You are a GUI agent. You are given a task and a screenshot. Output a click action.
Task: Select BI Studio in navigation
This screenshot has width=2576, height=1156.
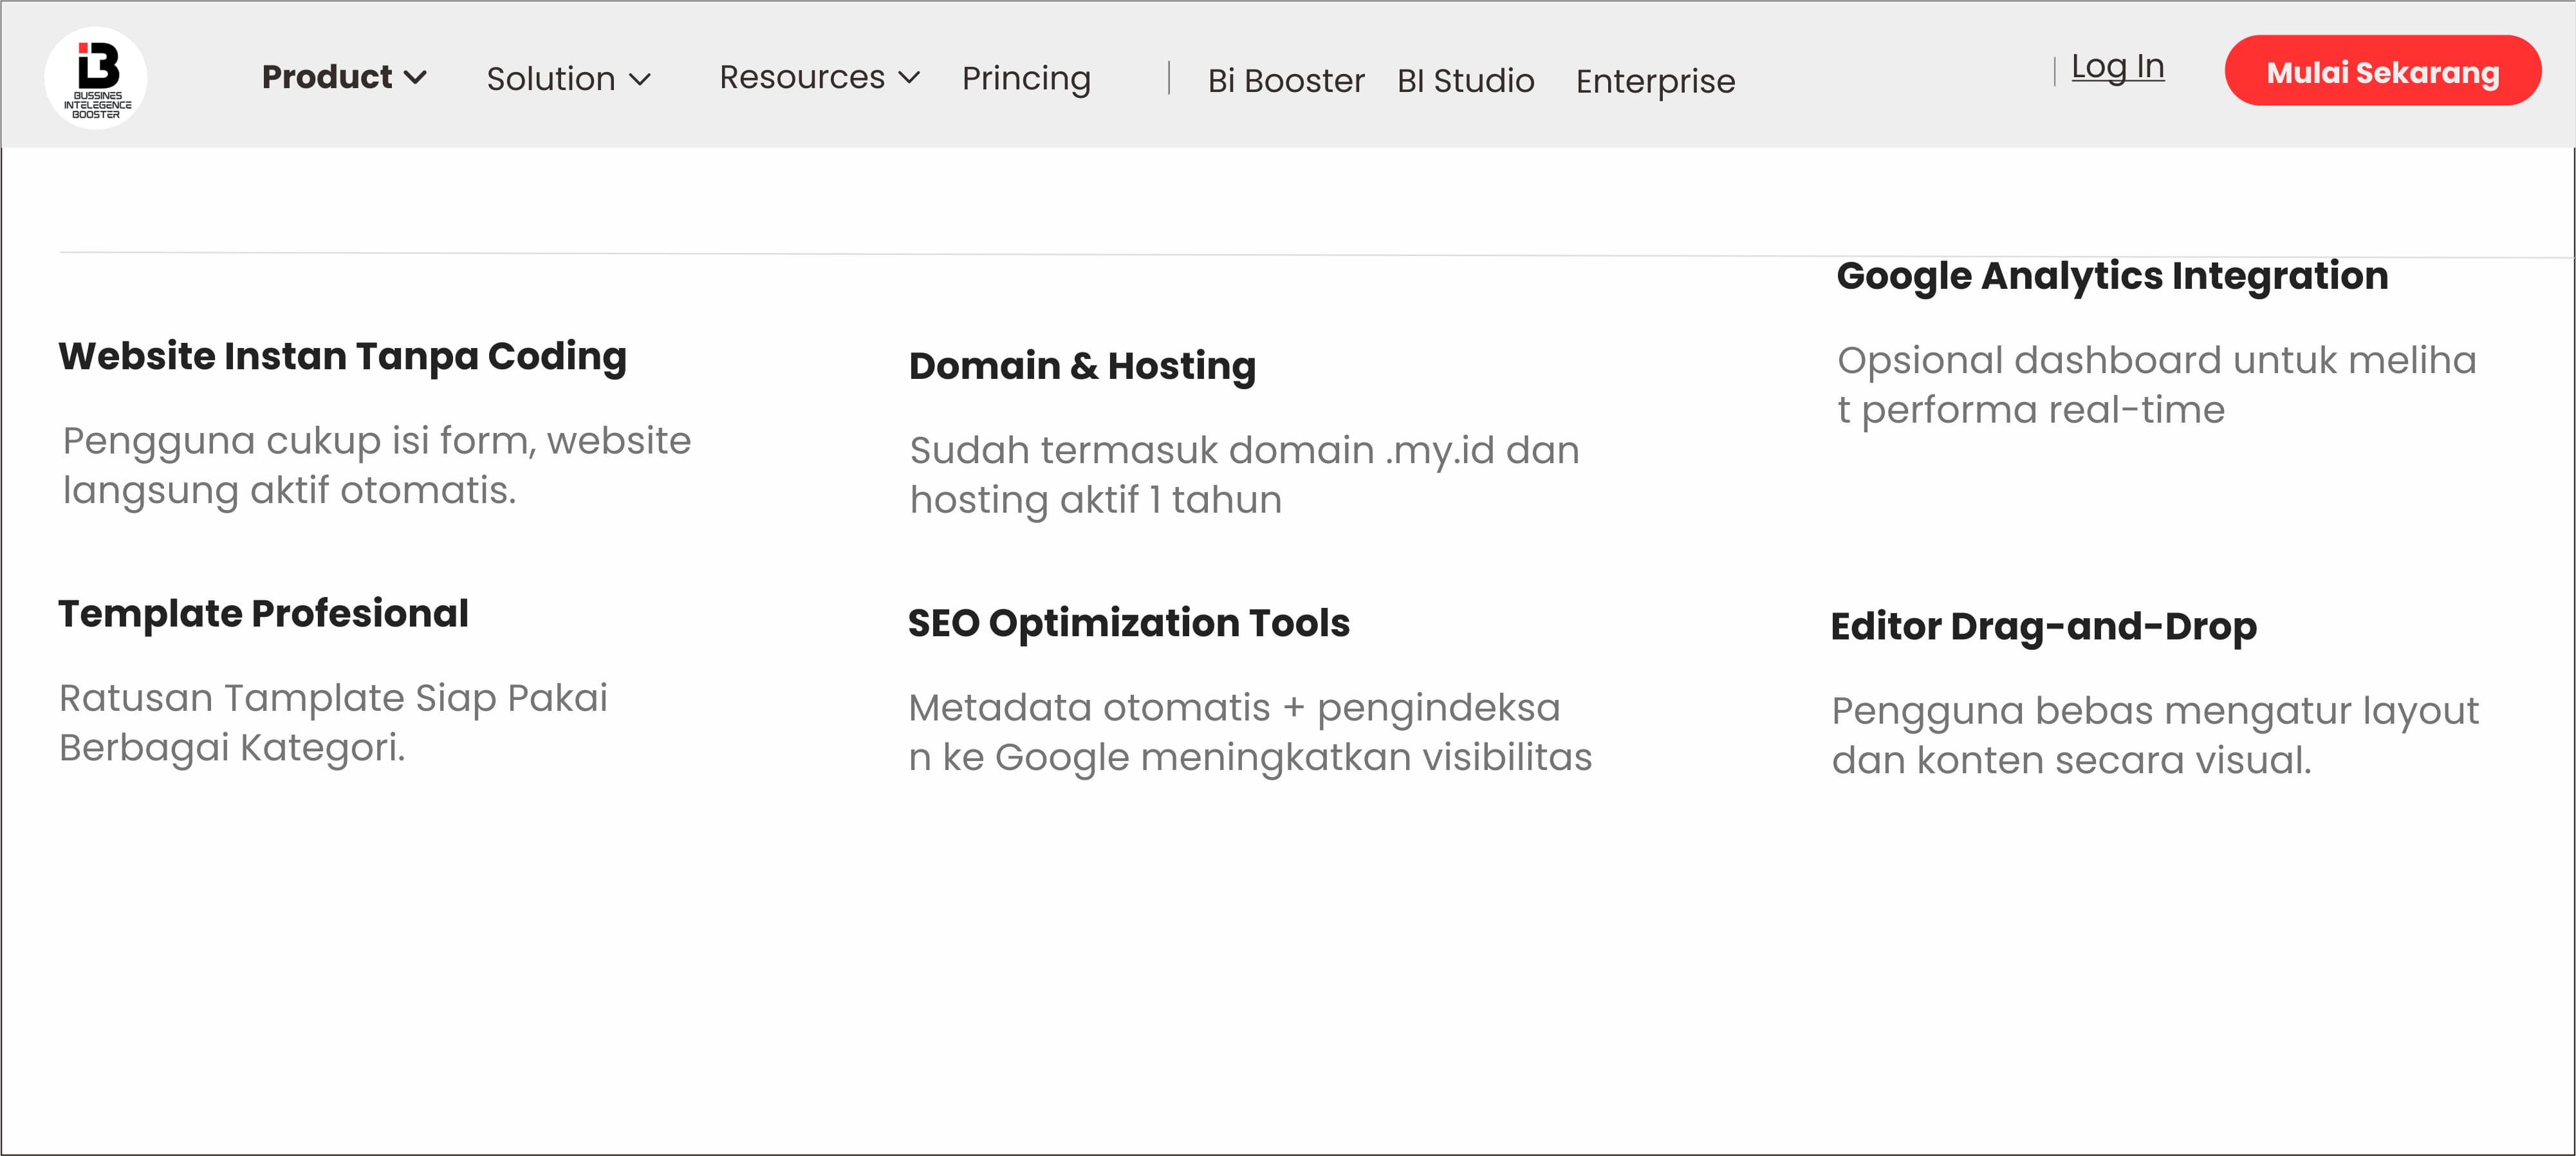point(1465,81)
